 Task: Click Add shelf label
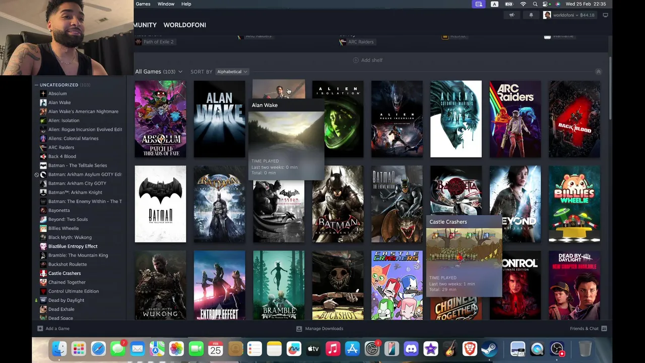pos(372,60)
